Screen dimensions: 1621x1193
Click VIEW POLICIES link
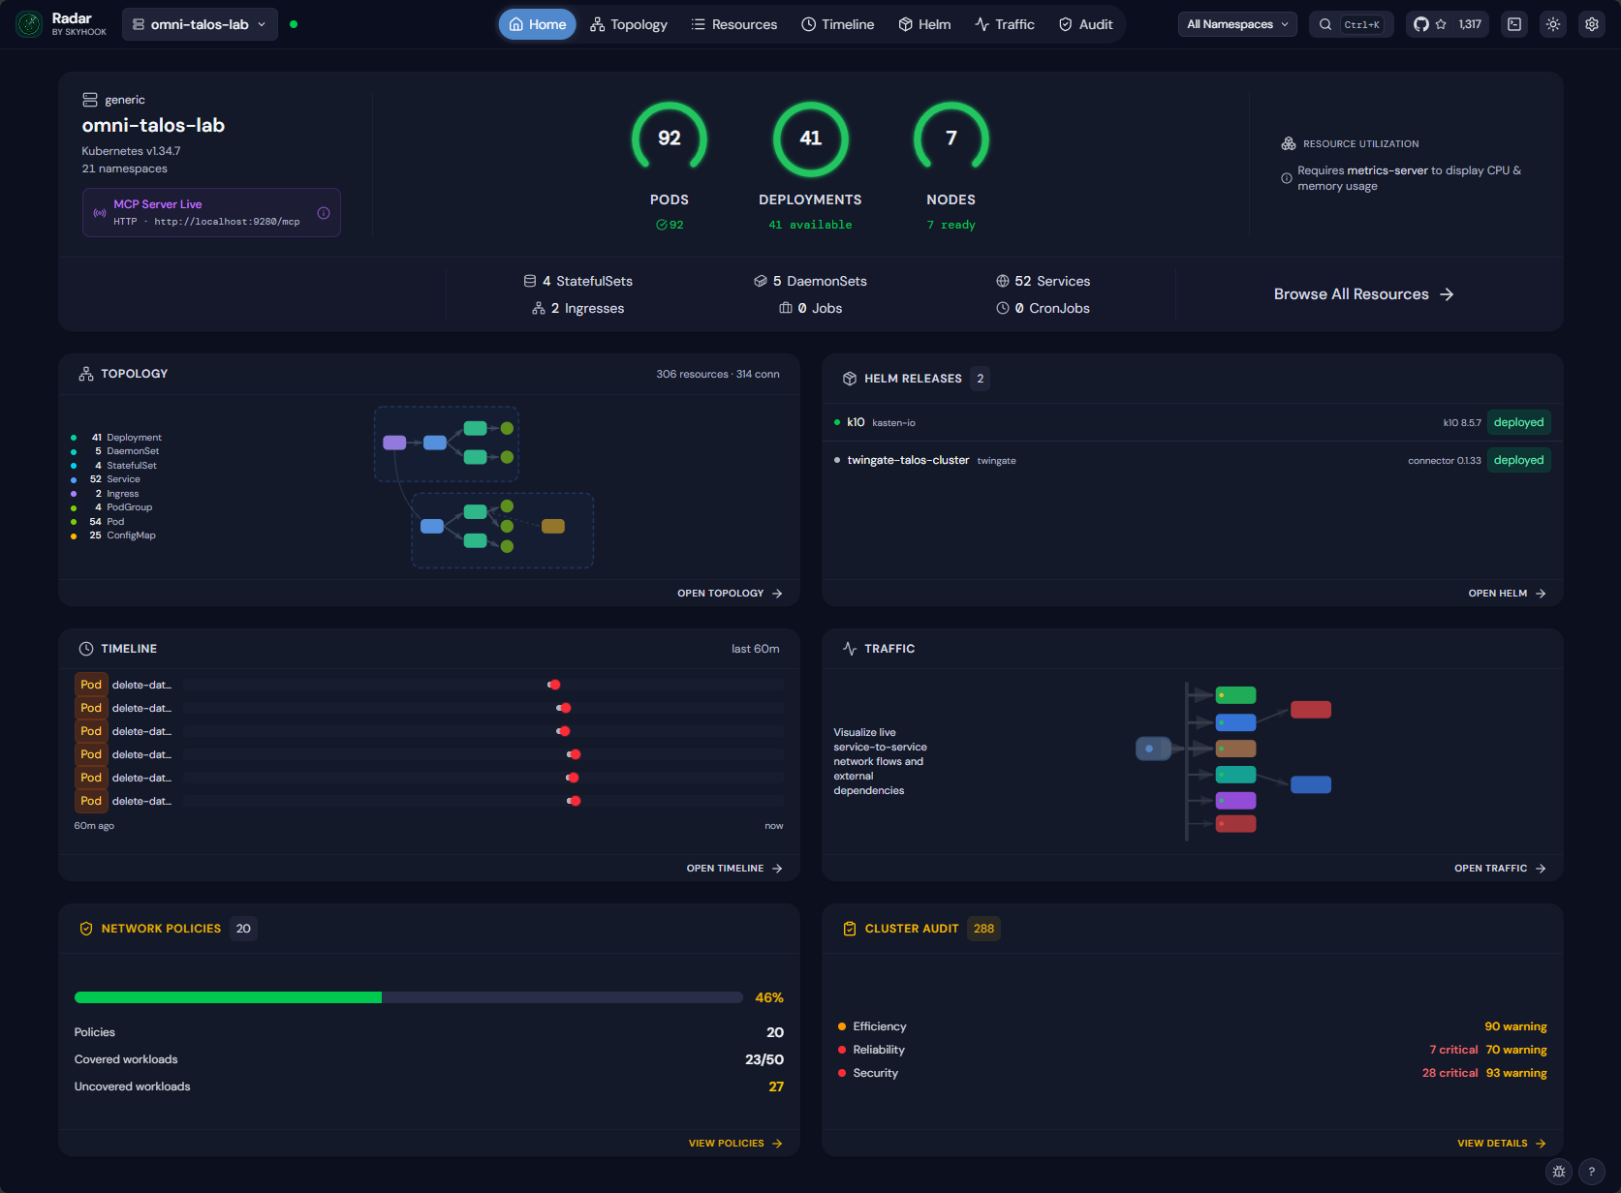coord(735,1144)
